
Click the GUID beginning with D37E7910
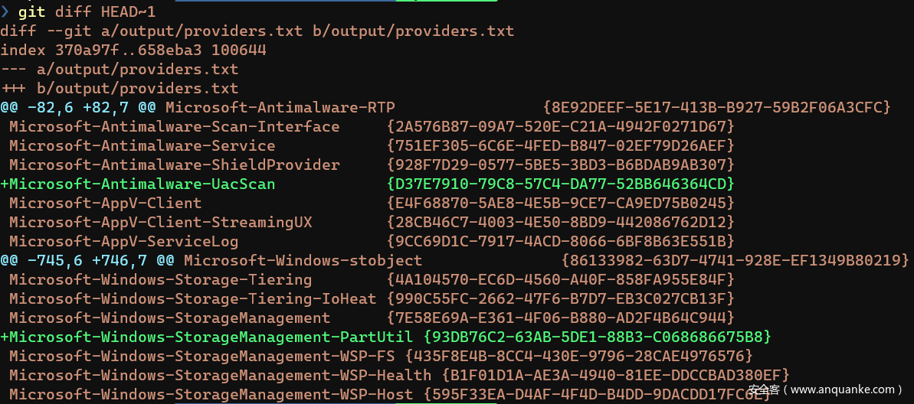tap(561, 184)
